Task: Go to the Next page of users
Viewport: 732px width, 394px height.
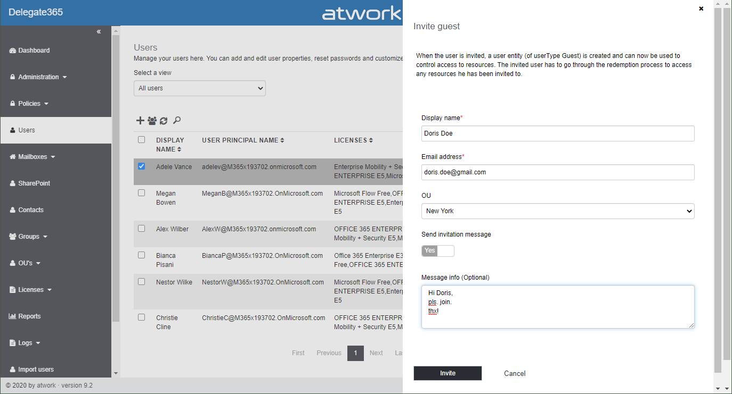Action: (376, 353)
